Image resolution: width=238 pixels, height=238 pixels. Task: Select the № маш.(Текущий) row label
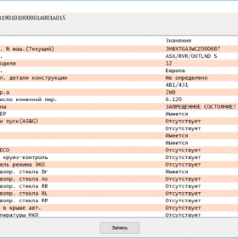30,49
